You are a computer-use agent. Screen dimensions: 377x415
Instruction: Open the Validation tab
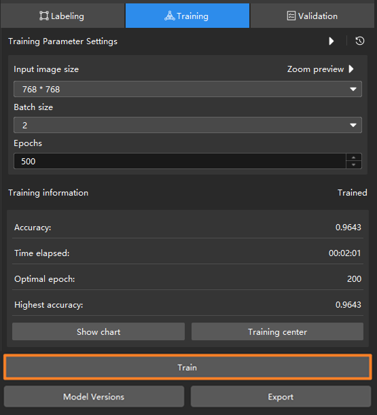point(312,16)
